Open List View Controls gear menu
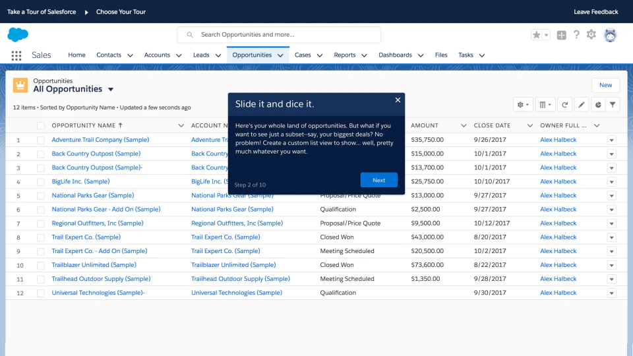This screenshot has height=356, width=633. click(x=523, y=105)
